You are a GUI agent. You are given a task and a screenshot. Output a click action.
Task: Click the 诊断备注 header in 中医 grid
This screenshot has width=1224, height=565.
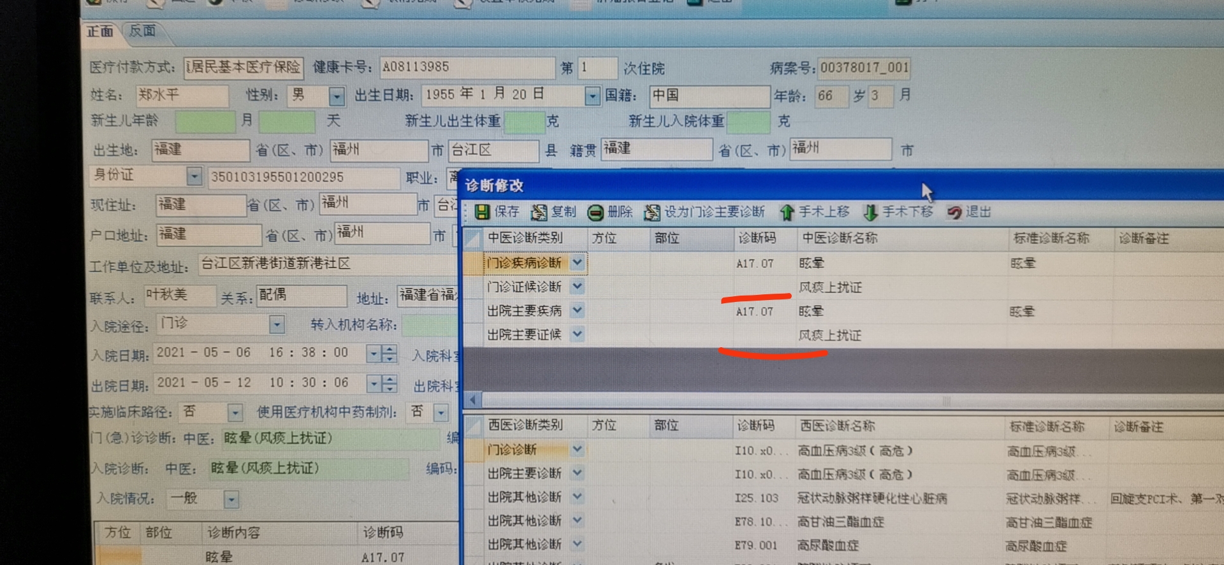pyautogui.click(x=1169, y=239)
